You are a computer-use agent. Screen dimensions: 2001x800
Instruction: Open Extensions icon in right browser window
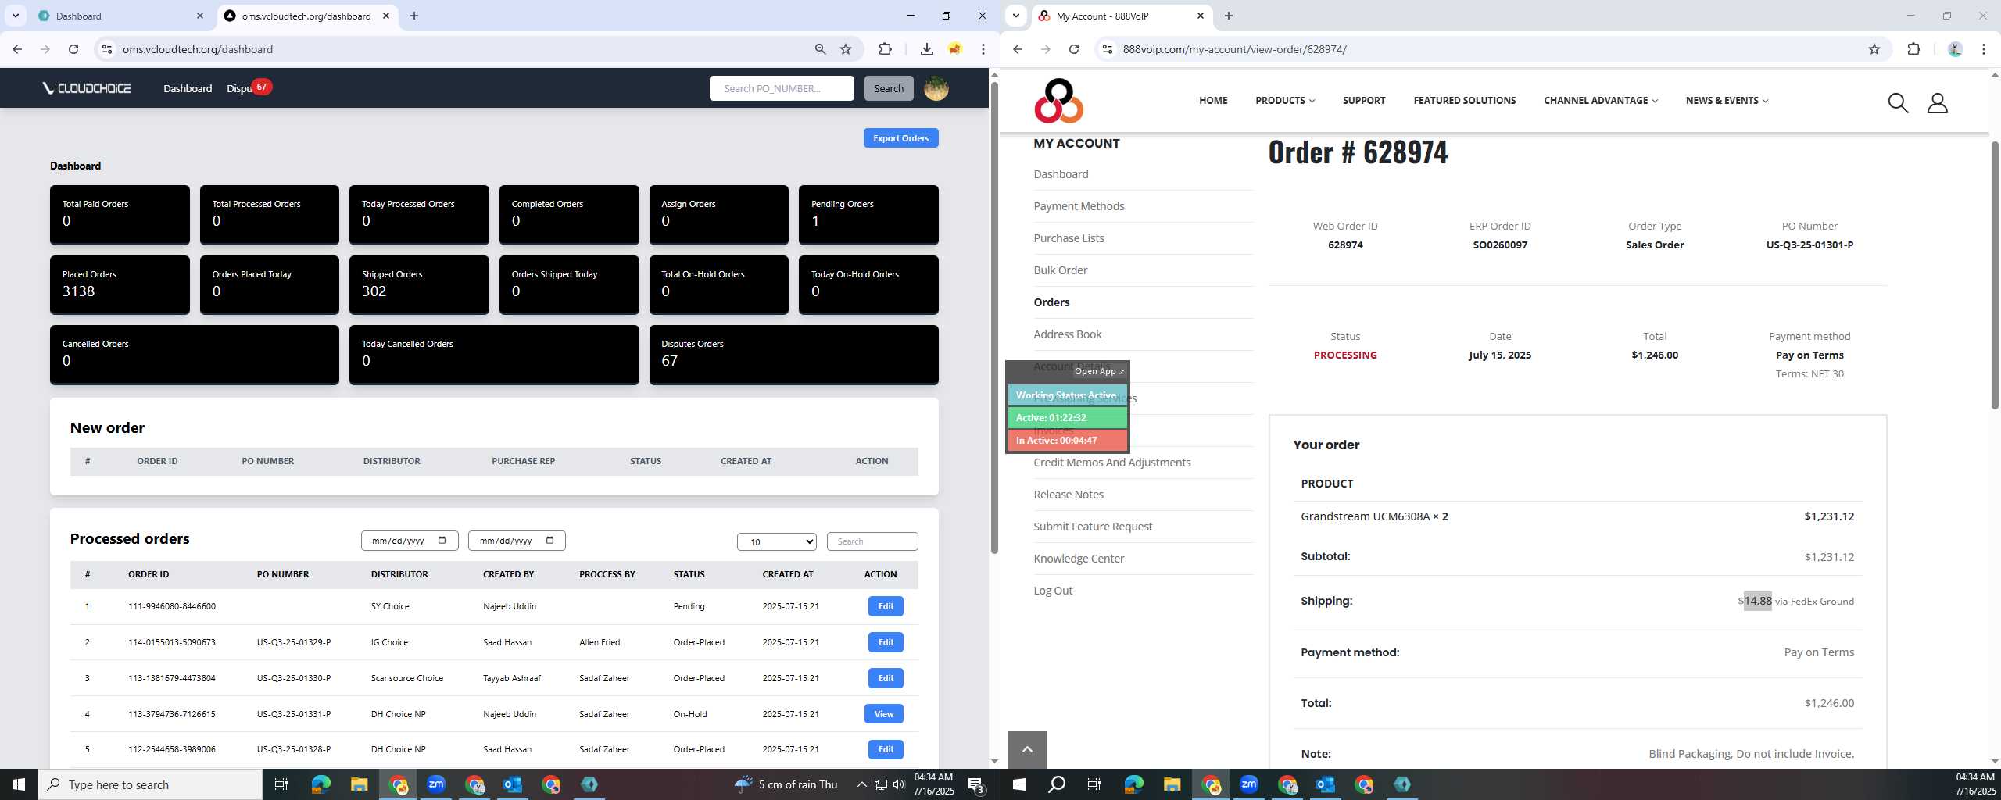tap(1913, 49)
